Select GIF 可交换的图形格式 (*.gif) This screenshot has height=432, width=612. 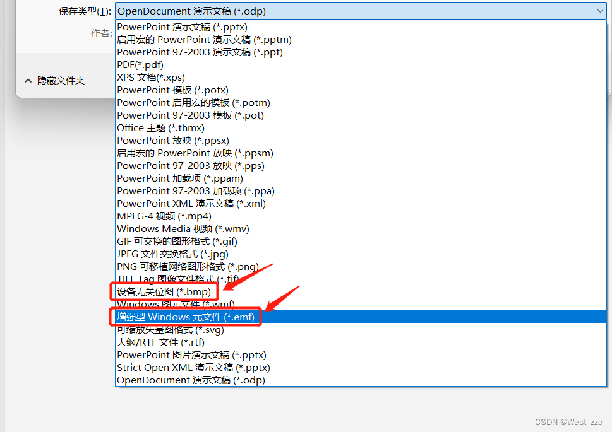(361, 242)
